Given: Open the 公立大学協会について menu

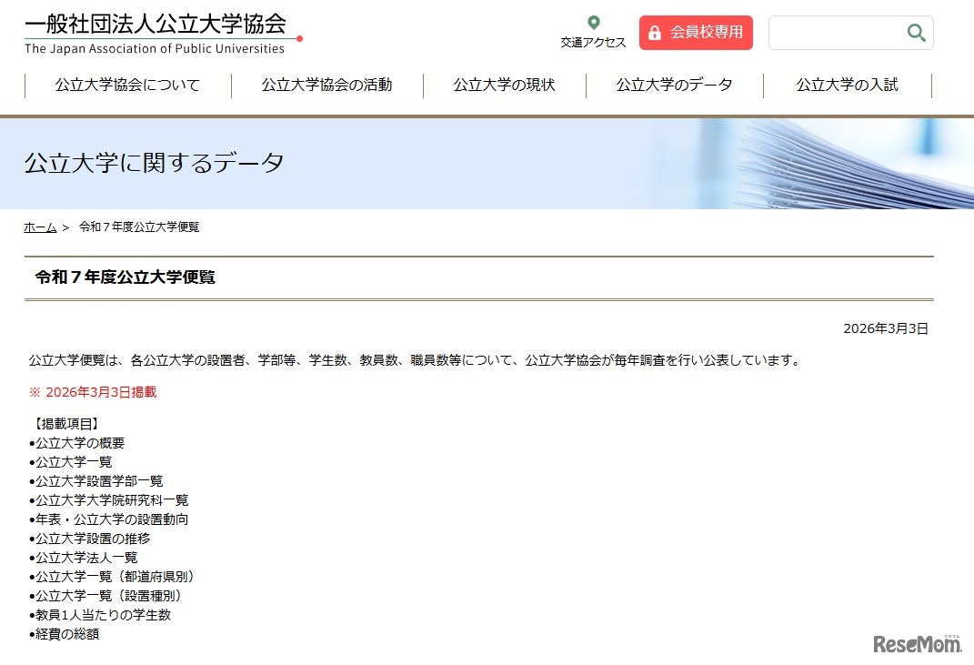Looking at the screenshot, I should tap(128, 85).
